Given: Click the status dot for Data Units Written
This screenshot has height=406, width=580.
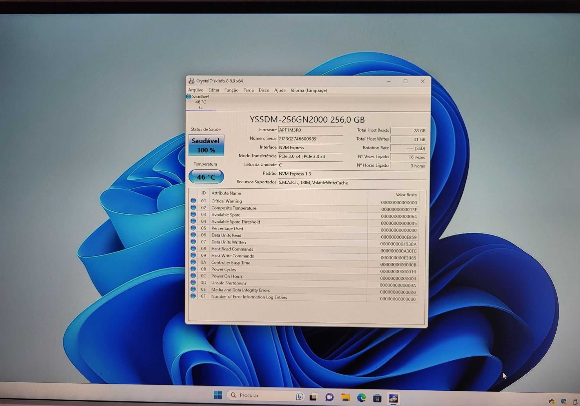Looking at the screenshot, I should click(193, 241).
